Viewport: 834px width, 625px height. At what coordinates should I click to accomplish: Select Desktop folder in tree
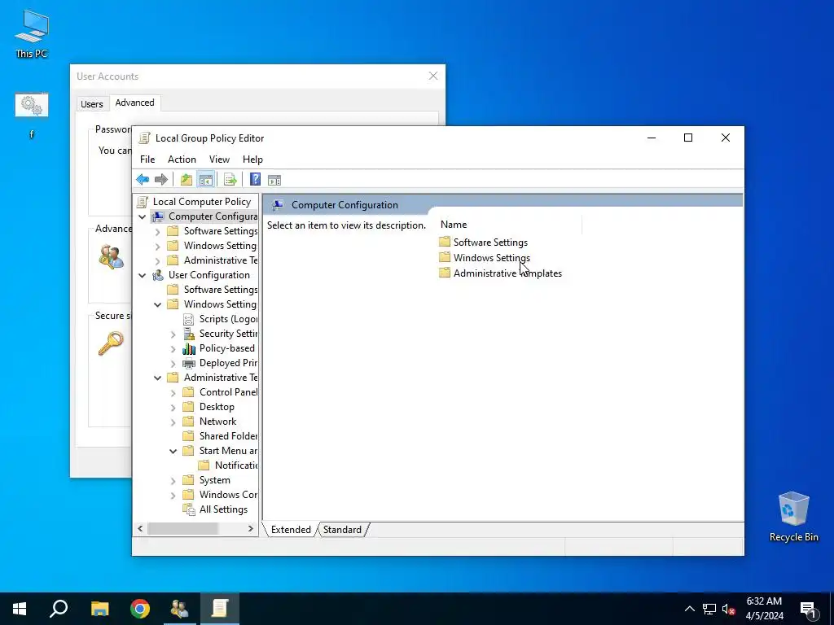pos(217,407)
